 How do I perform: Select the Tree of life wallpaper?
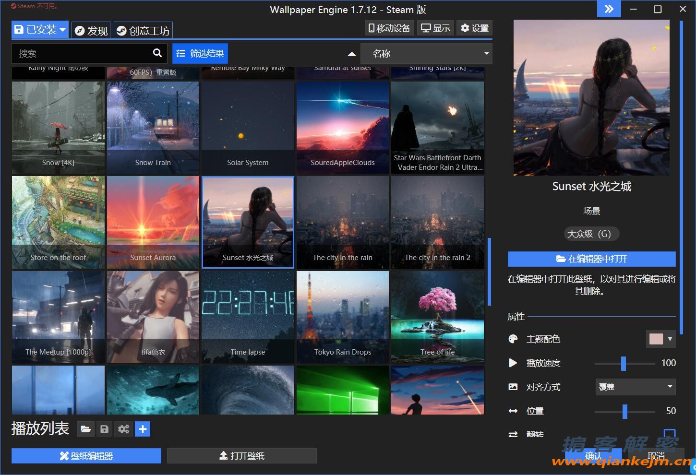click(438, 317)
